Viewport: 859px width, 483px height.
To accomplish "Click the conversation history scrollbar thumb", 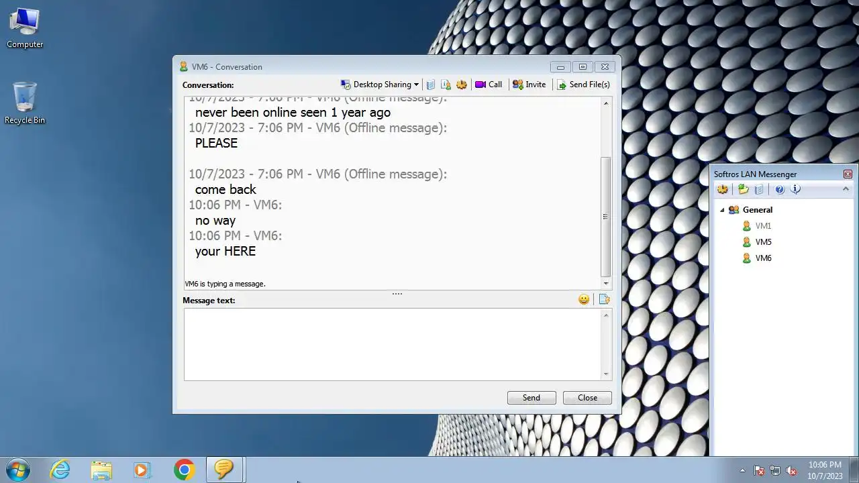I will 605,217.
